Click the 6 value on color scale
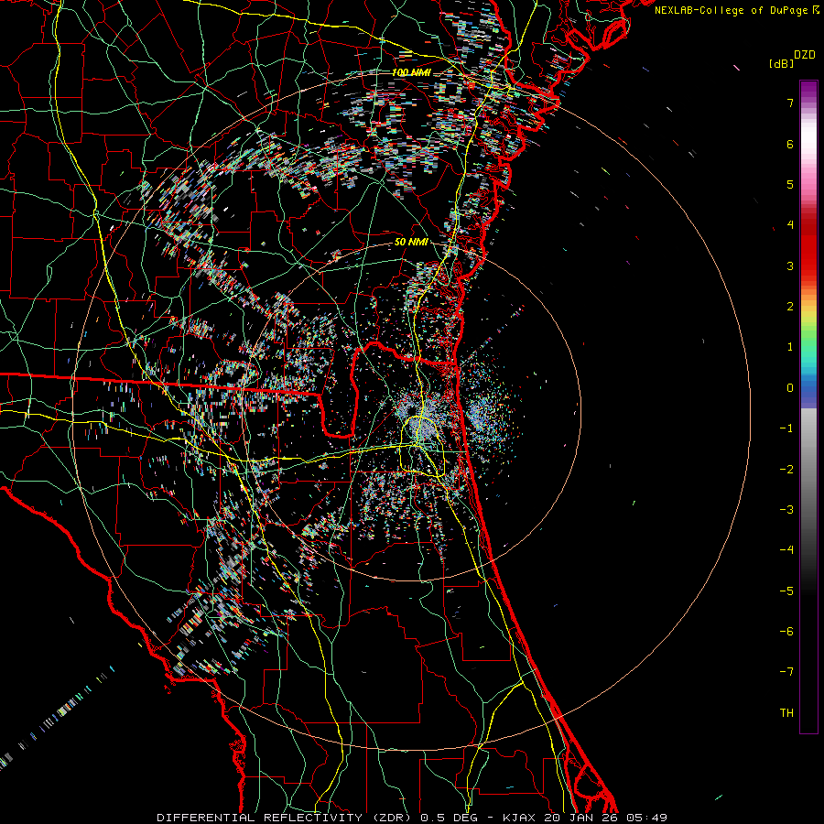Screen dimensions: 824x824 pyautogui.click(x=790, y=144)
